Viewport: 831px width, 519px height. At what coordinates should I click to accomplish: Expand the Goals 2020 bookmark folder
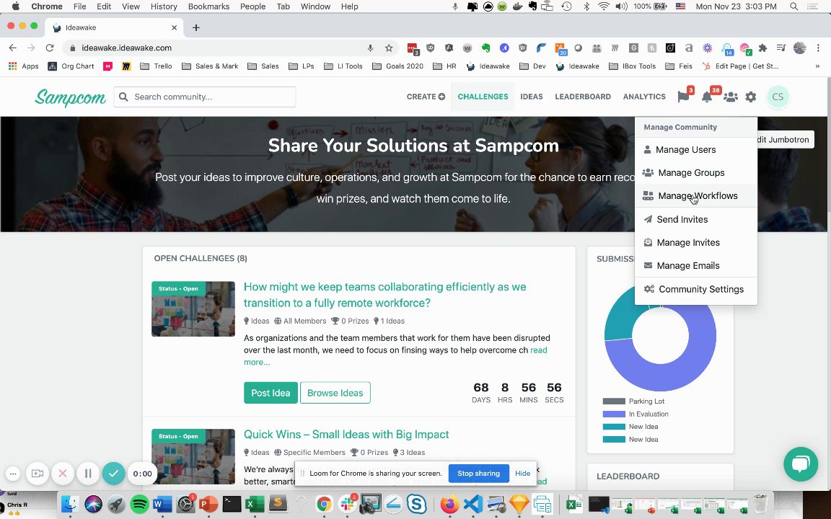(398, 66)
